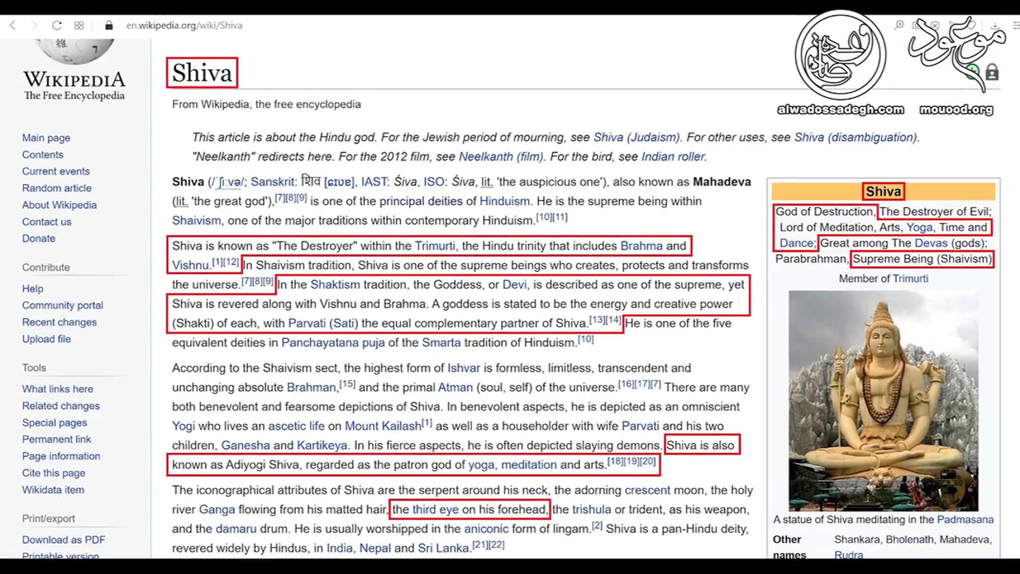
Task: Open the Sri Lanka link
Action: [x=443, y=548]
